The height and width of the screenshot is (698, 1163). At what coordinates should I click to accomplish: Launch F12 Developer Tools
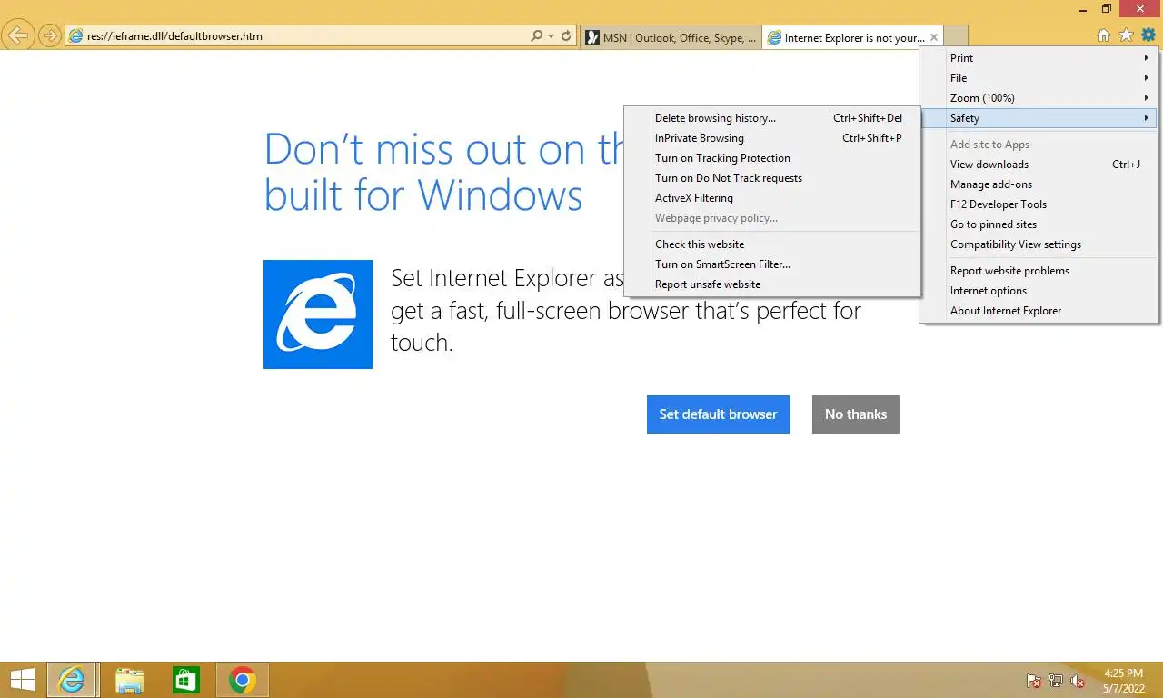[x=1039, y=204]
